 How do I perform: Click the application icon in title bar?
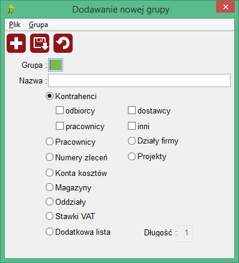point(11,10)
